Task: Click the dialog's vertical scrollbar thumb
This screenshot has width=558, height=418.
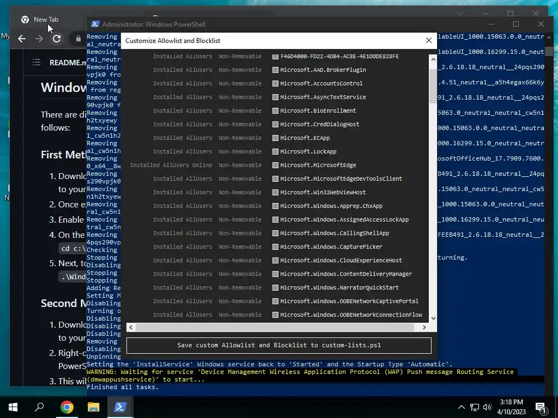Action: [x=433, y=85]
